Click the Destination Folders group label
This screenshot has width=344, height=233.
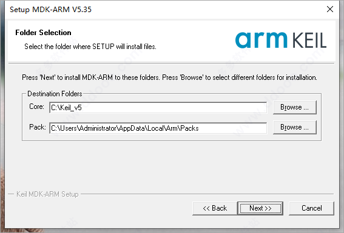[x=55, y=94]
